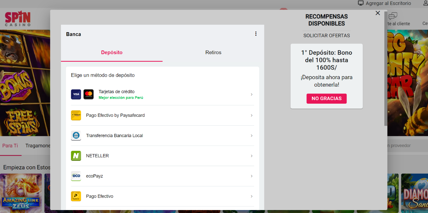Select Tarjetas de crédito payment method
The height and width of the screenshot is (213, 428).
[162, 95]
